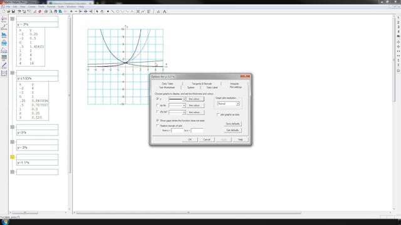Click the function graph sidebar icon

(4, 20)
